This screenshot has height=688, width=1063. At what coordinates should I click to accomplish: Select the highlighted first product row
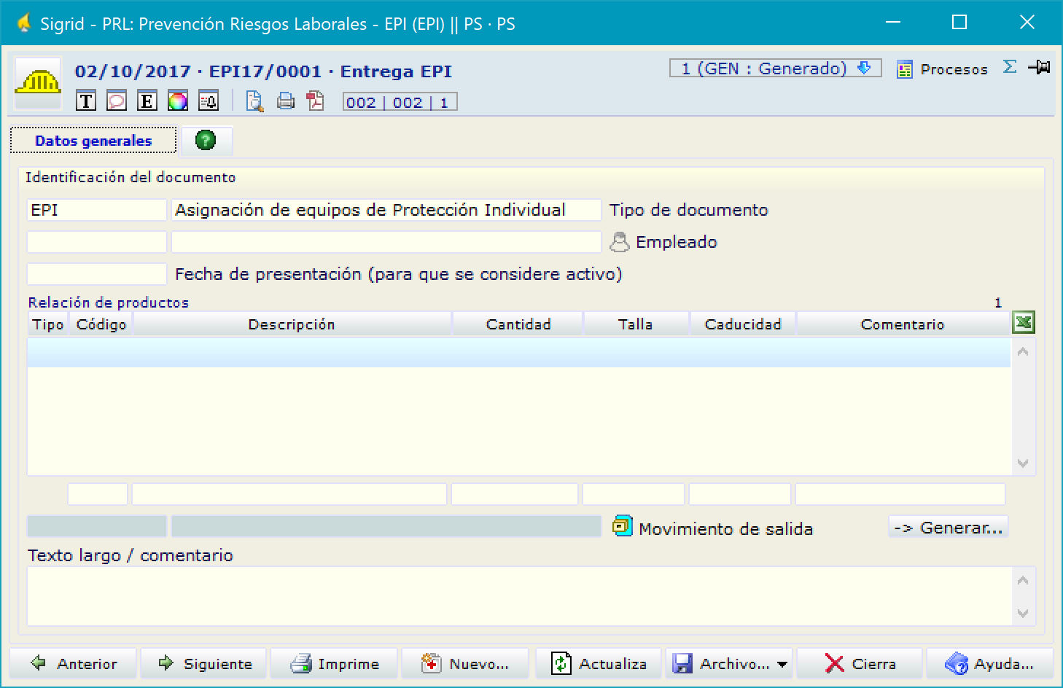click(518, 353)
